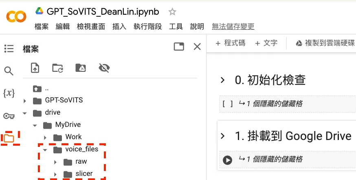Open the Colab home logo
Screen dimensions: 356x180
pos(16,17)
